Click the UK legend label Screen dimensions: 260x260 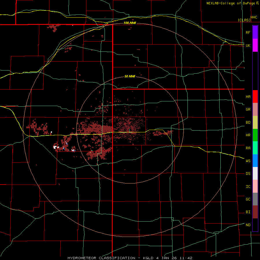(248, 45)
